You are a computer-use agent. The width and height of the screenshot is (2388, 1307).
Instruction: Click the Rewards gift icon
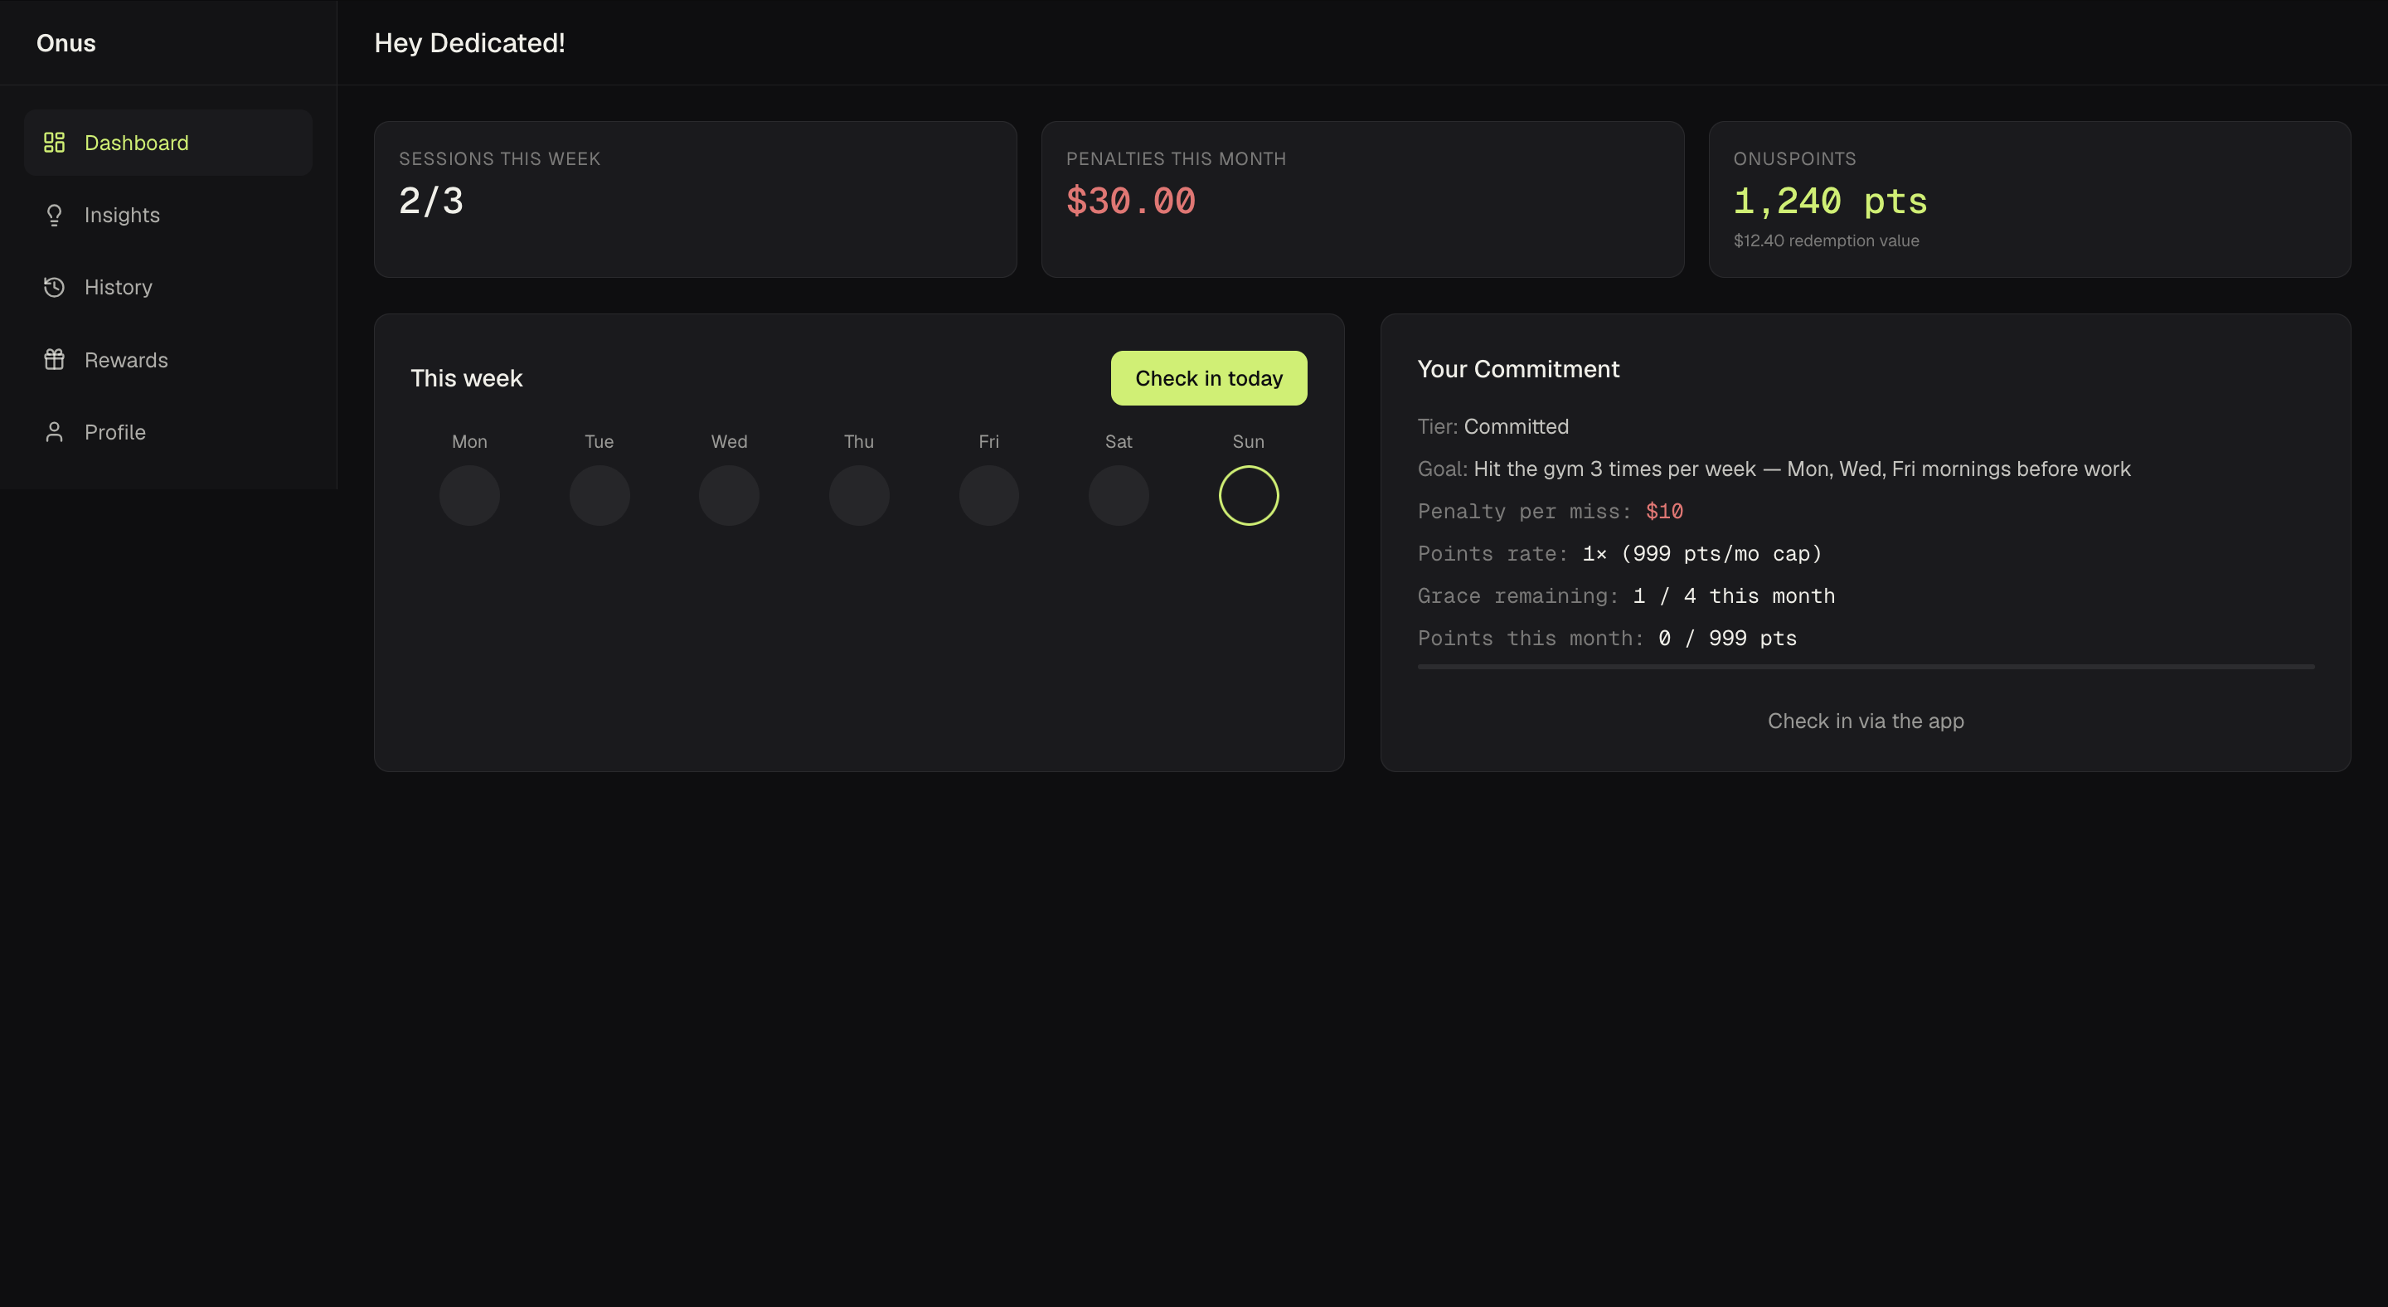[54, 360]
